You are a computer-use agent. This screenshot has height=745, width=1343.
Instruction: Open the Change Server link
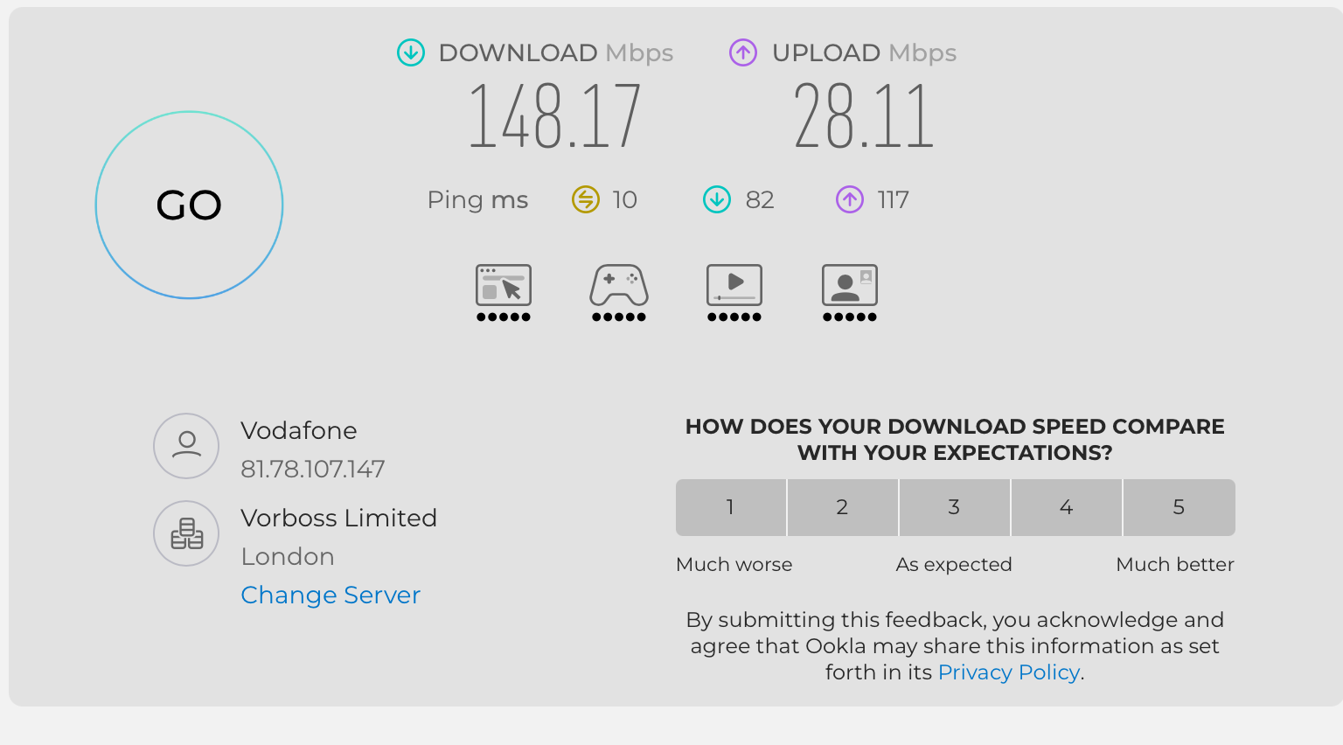331,595
